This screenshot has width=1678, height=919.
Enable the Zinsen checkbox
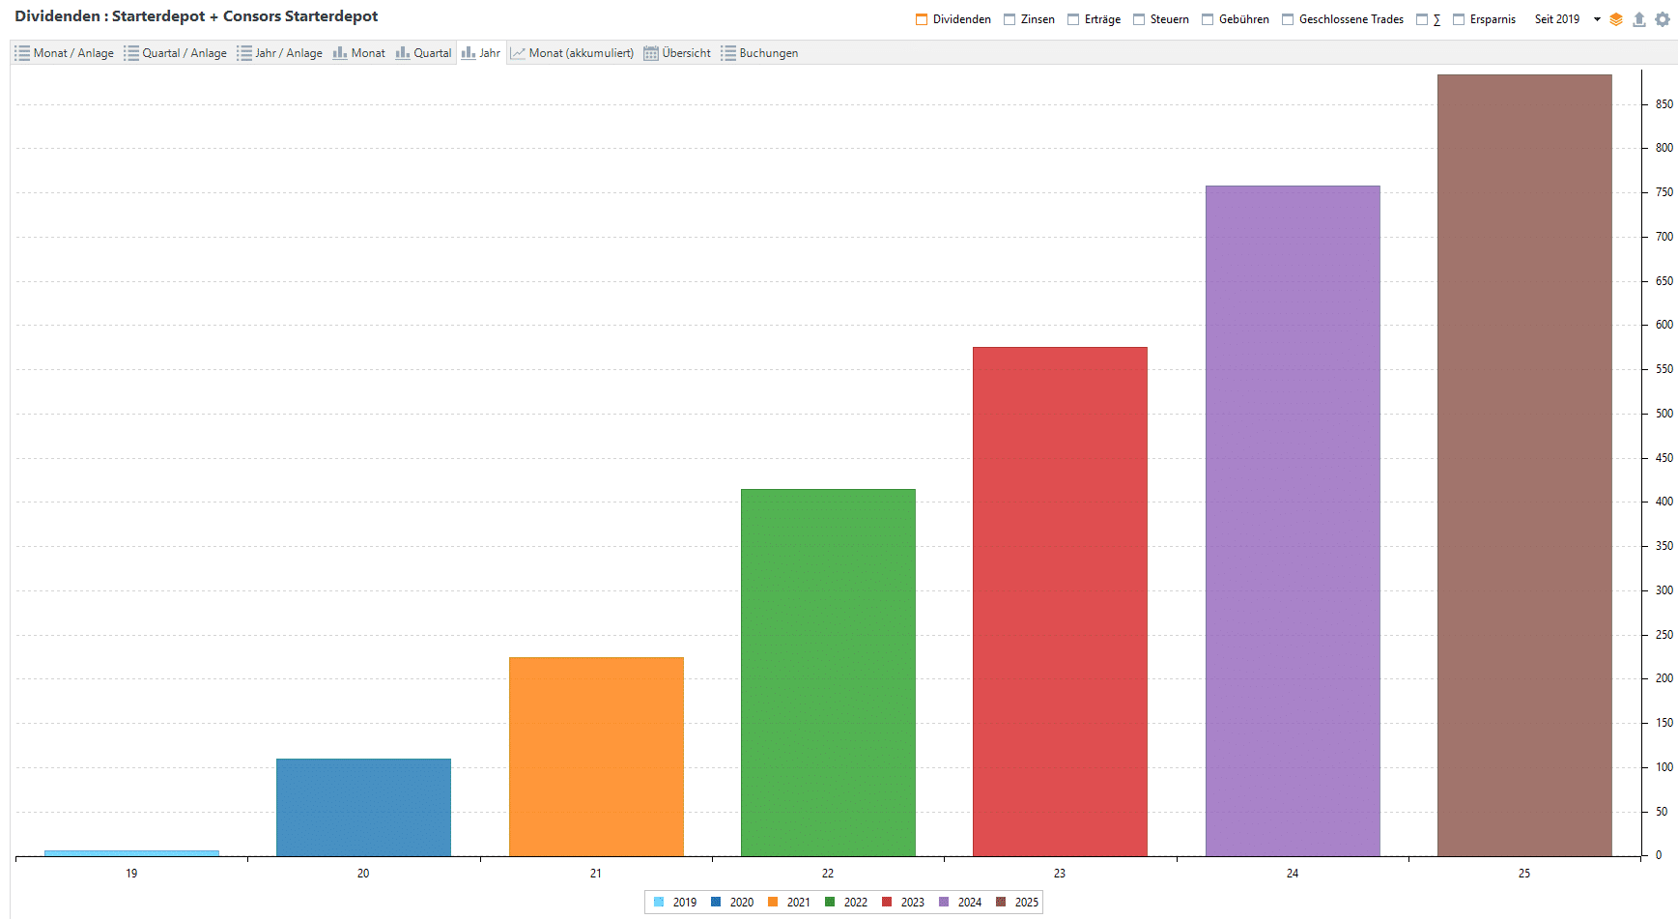1010,19
